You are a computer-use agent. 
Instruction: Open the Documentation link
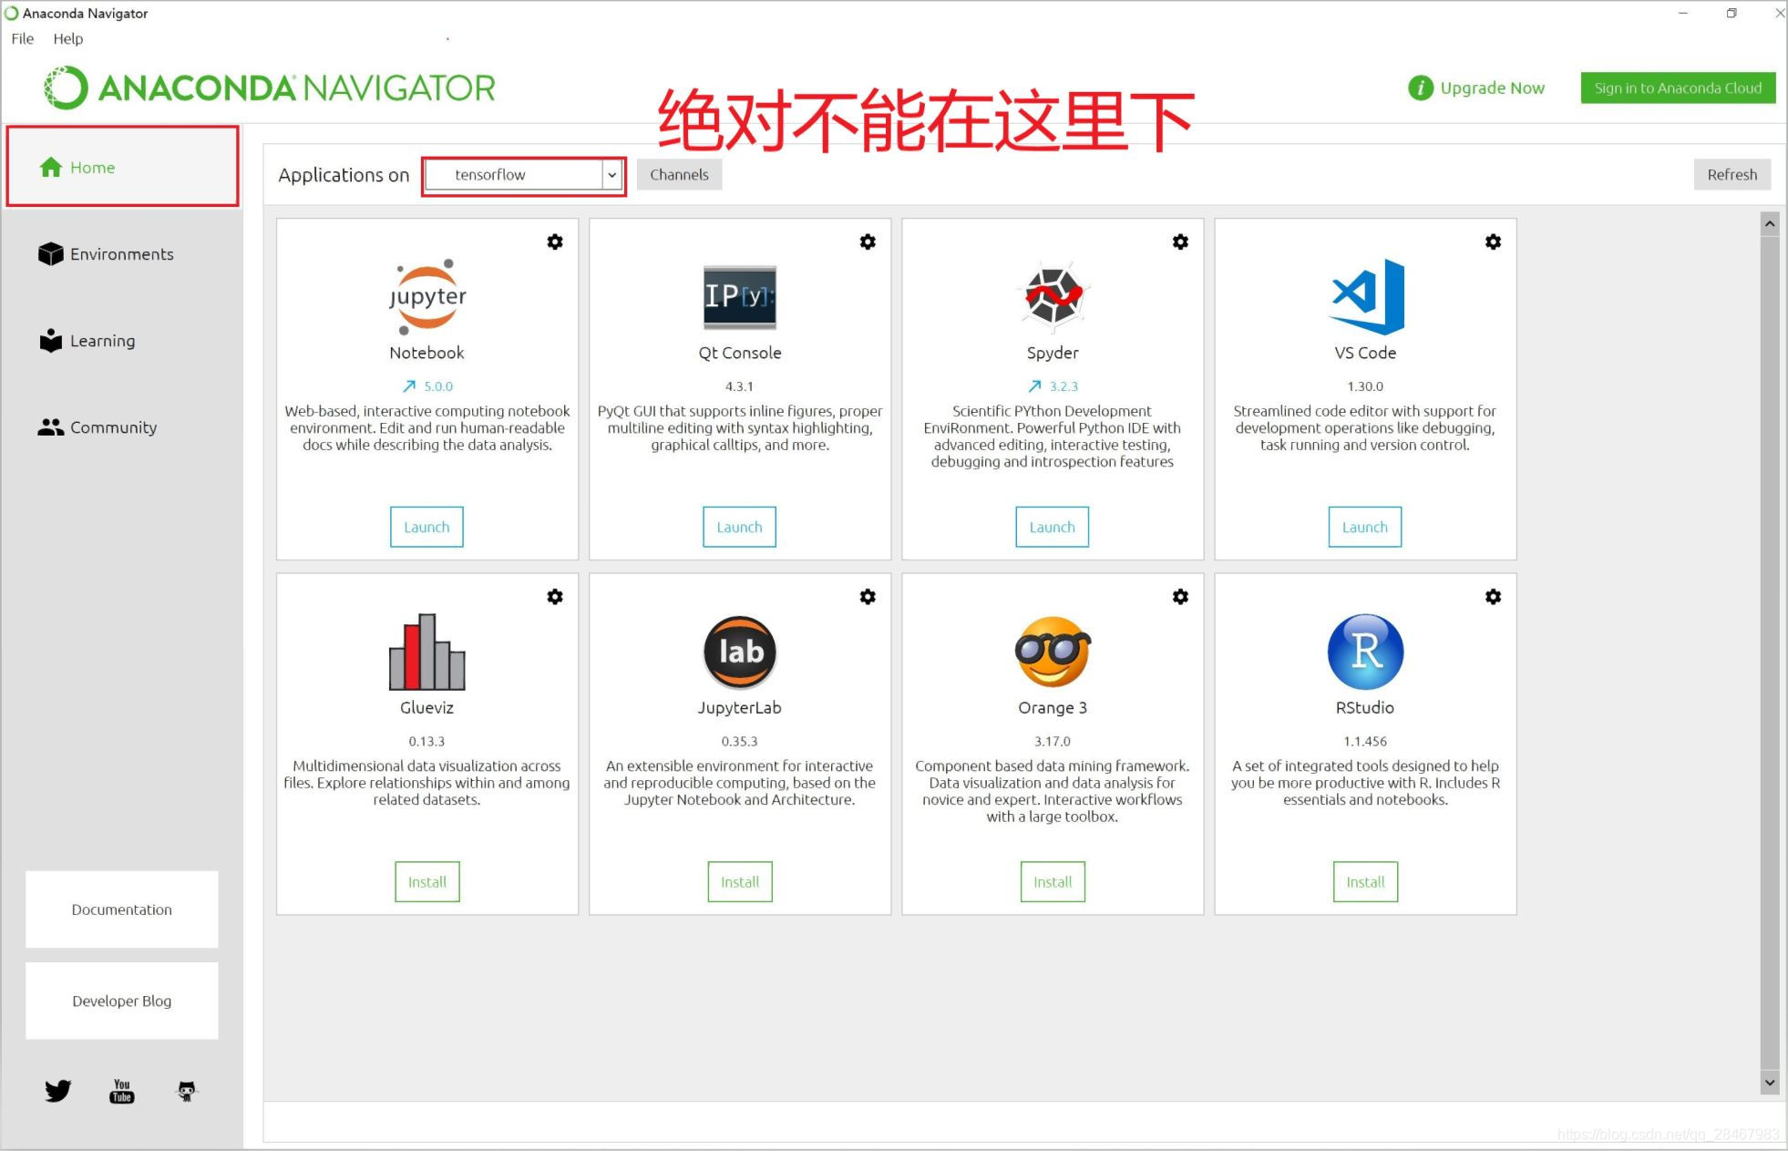click(122, 909)
